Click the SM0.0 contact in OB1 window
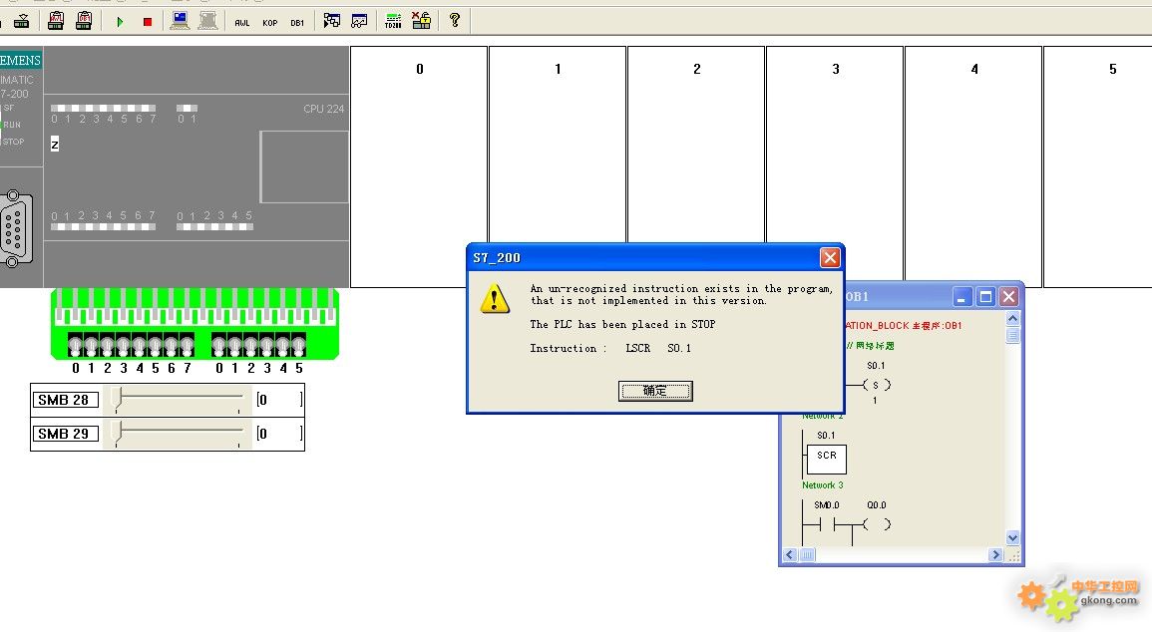1152x632 pixels. click(827, 524)
